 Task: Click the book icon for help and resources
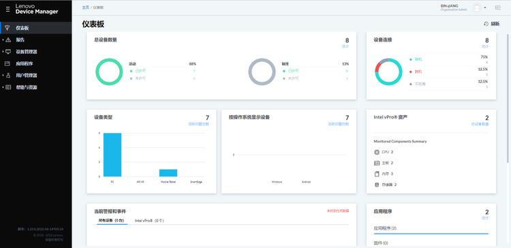pyautogui.click(x=8, y=87)
